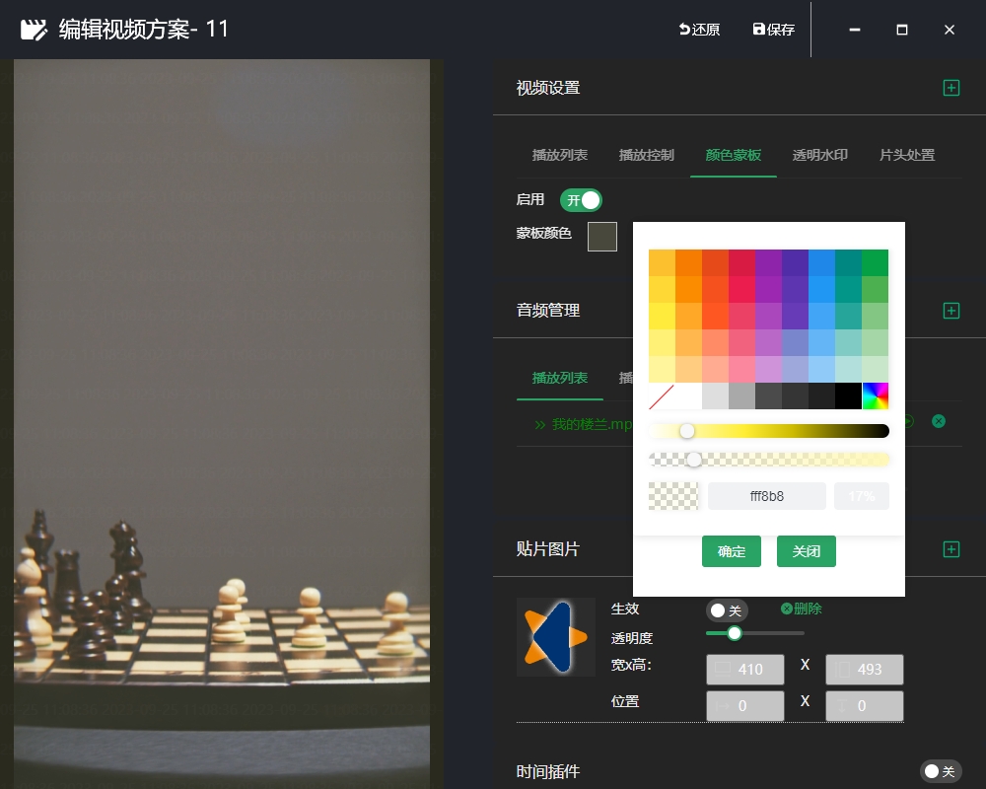Click the 还原 restore button
986x789 pixels.
pos(699,30)
